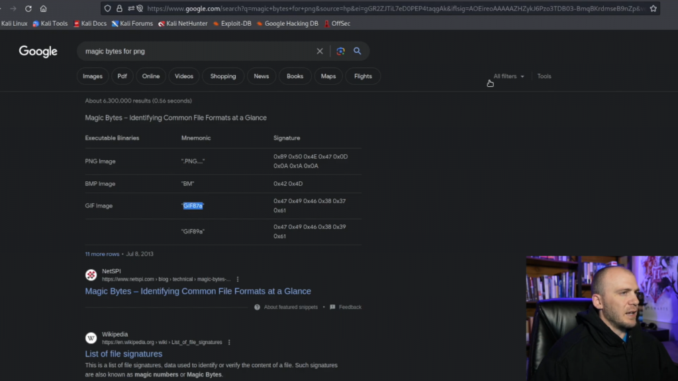The height and width of the screenshot is (381, 678).
Task: Click the Wikipedia site favicon
Action: point(91,338)
